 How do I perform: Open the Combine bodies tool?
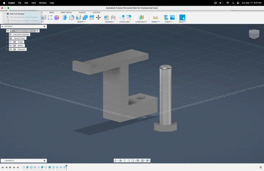(85, 18)
